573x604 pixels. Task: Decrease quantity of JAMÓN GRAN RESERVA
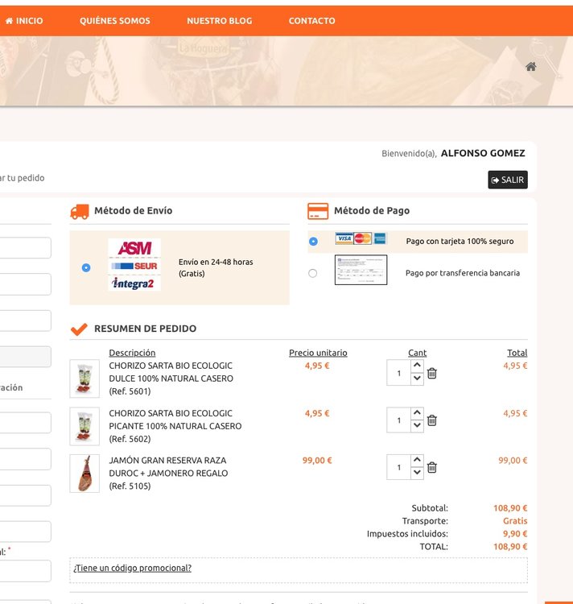(417, 473)
